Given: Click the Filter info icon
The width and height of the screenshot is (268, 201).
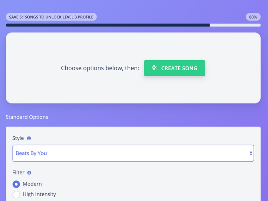Looking at the screenshot, I should [29, 173].
